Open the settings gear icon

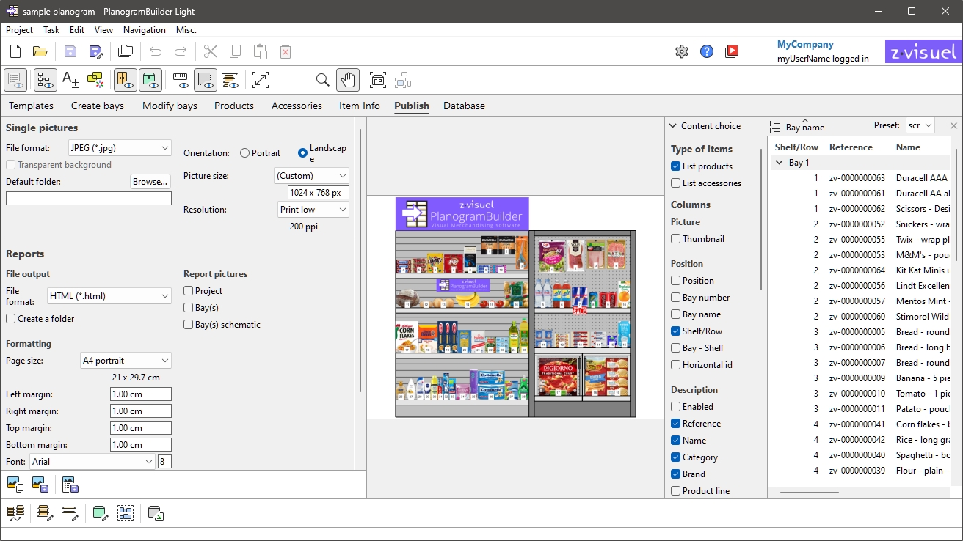point(682,51)
